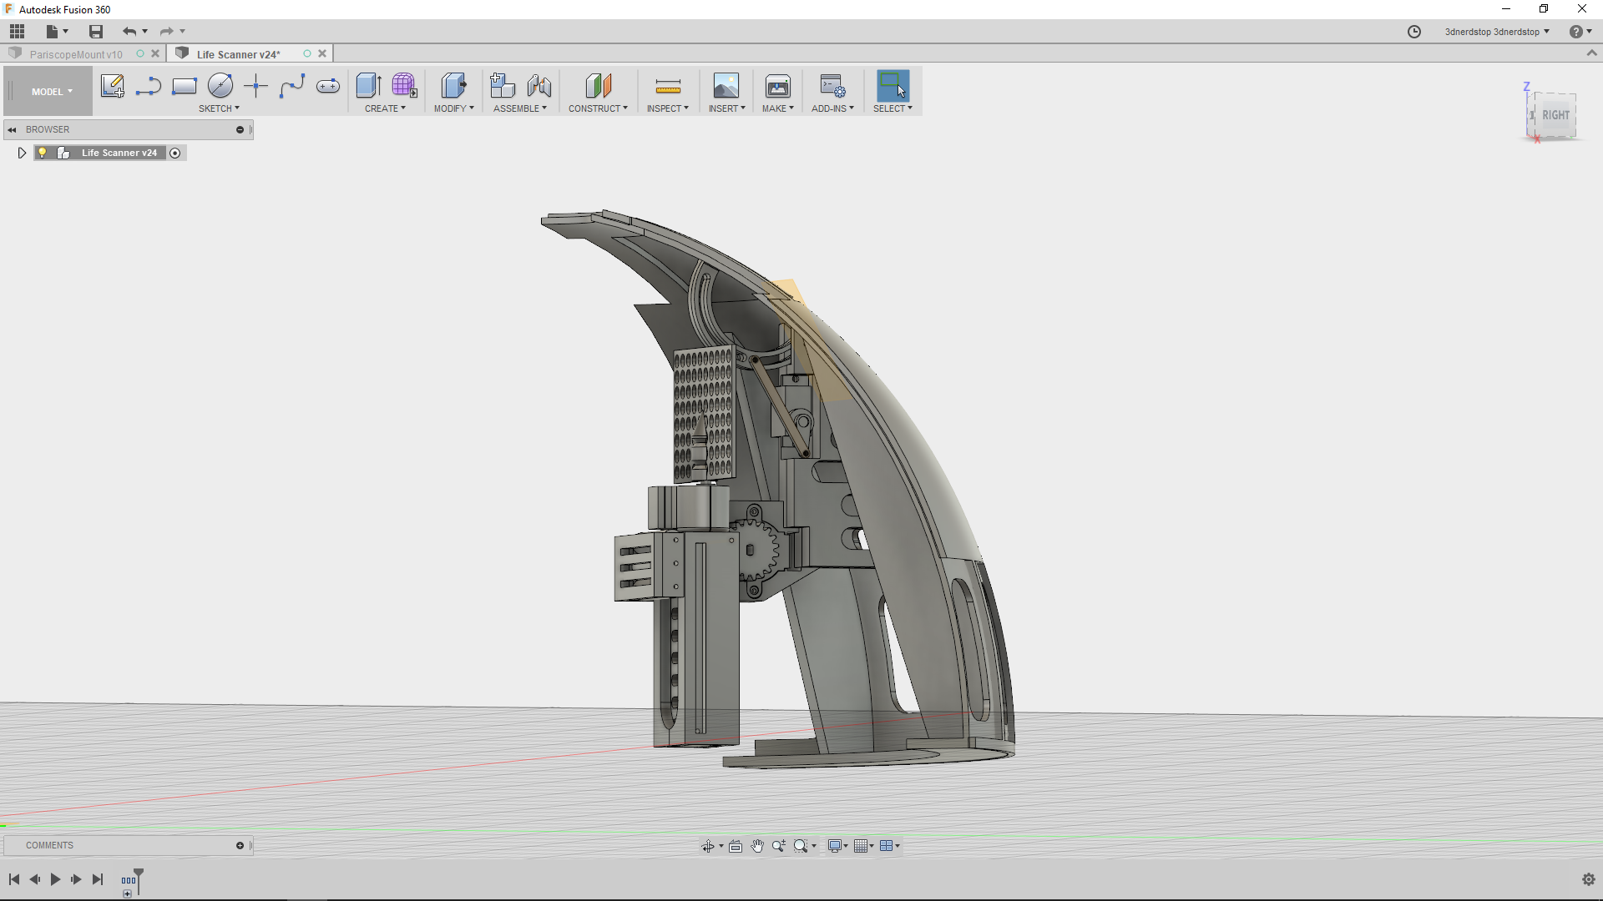Select the Spline sketch tool

pos(292,85)
